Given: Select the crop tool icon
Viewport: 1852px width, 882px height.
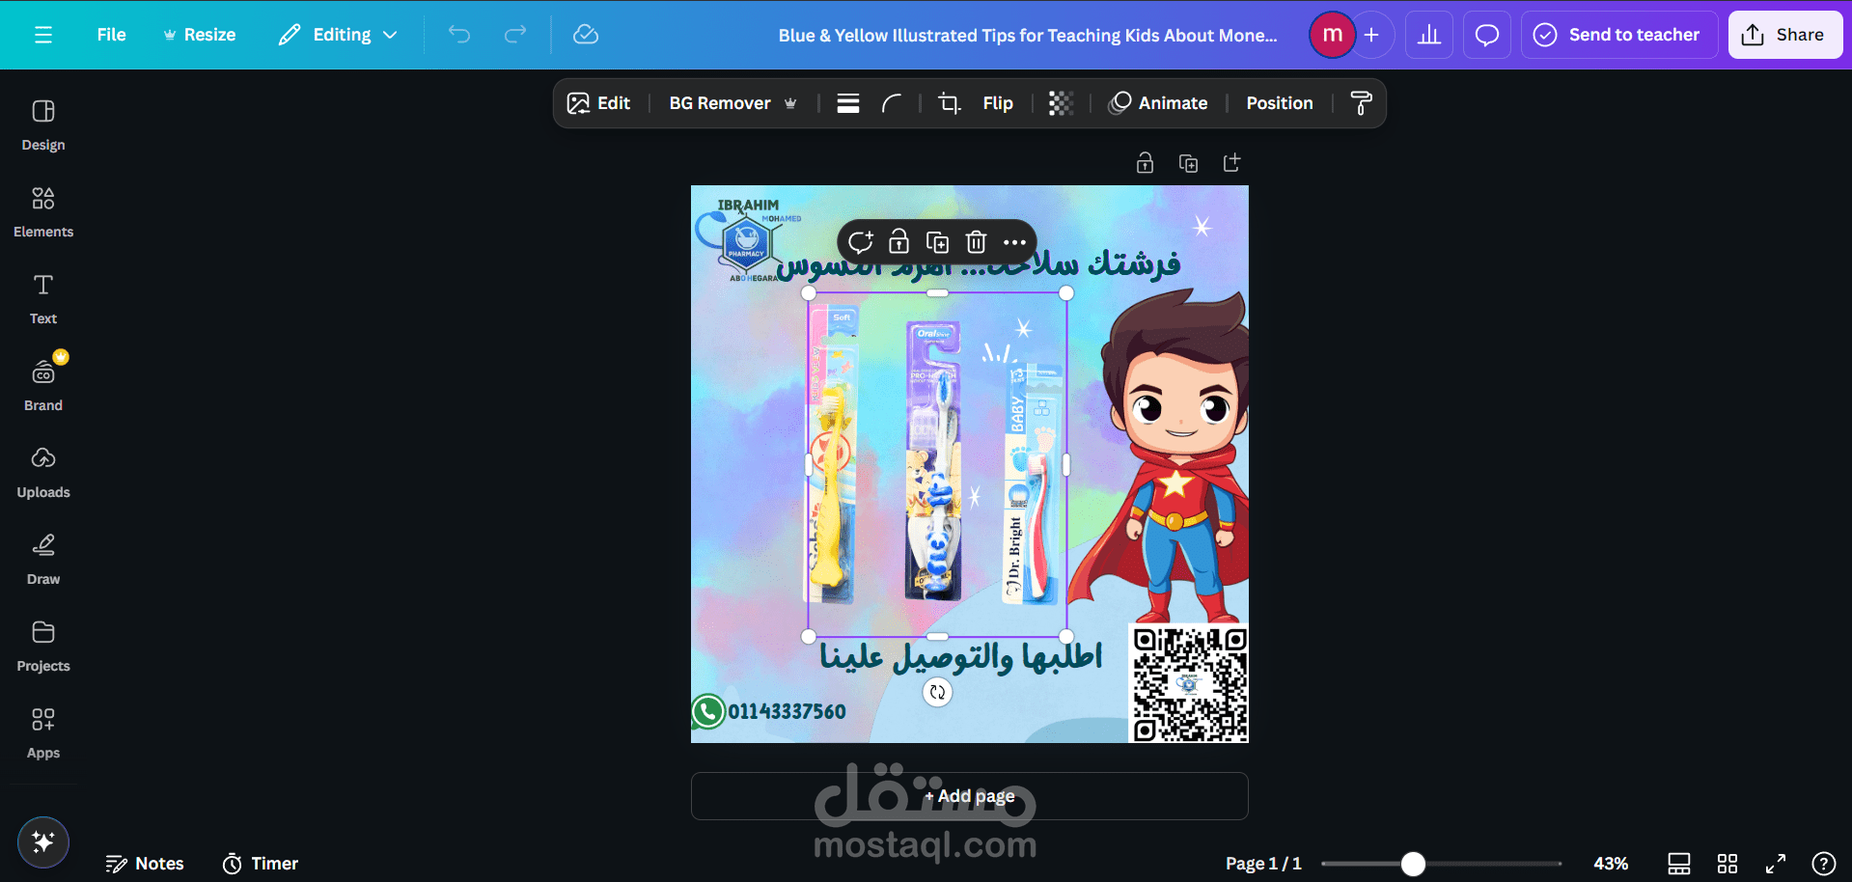Looking at the screenshot, I should (x=950, y=103).
